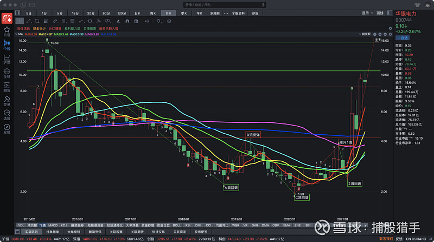Click the plus zoom icon beside 前复权
Image resolution: width=434 pixels, height=242 pixels.
tap(380, 34)
